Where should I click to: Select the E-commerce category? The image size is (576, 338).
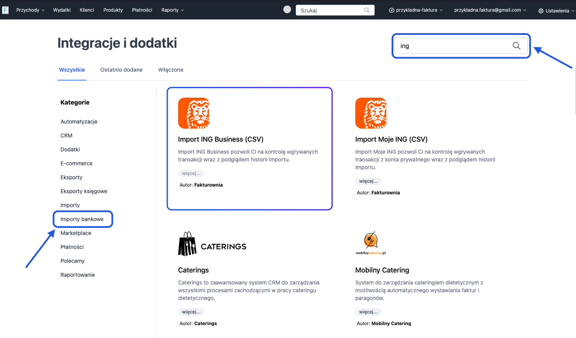pyautogui.click(x=77, y=163)
